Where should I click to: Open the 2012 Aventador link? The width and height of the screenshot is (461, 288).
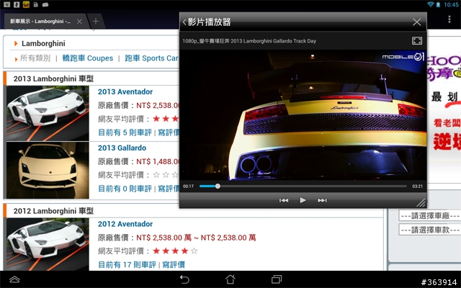click(x=125, y=224)
